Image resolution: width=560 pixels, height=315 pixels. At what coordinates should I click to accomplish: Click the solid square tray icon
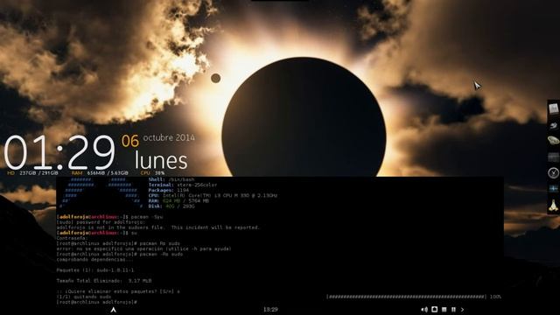(444, 309)
